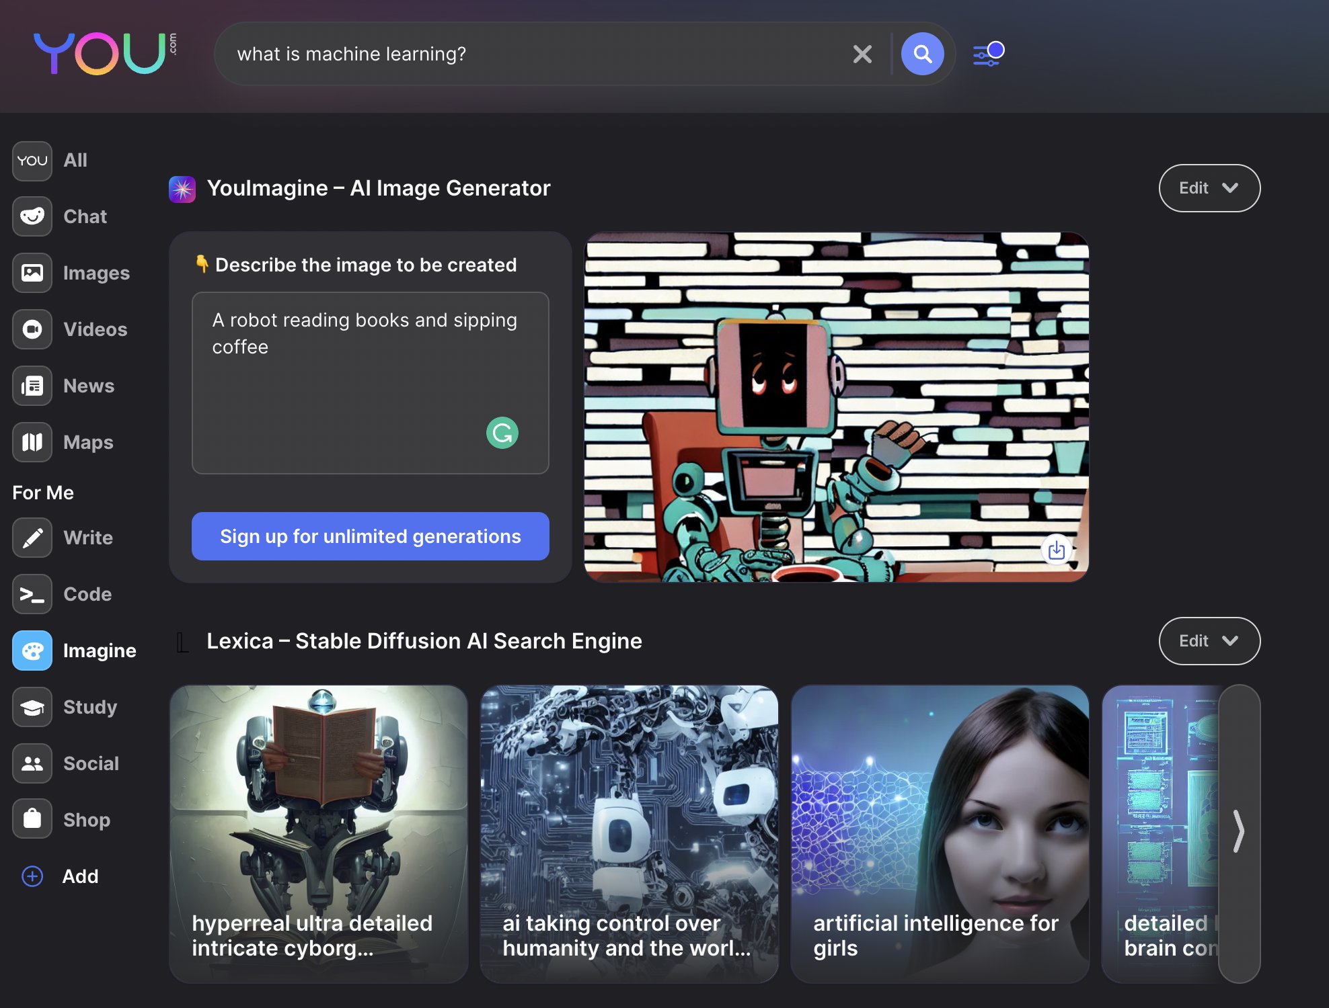Image resolution: width=1329 pixels, height=1008 pixels.
Task: Click the Grammarly icon in prompt box
Action: pyautogui.click(x=502, y=433)
